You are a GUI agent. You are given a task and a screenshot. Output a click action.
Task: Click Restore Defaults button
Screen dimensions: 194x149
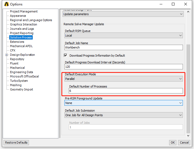16,142
